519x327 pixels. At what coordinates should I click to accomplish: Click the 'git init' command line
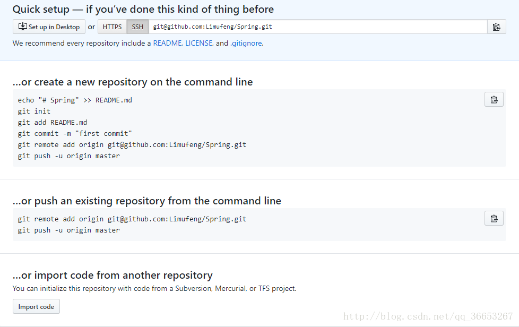[x=34, y=111]
